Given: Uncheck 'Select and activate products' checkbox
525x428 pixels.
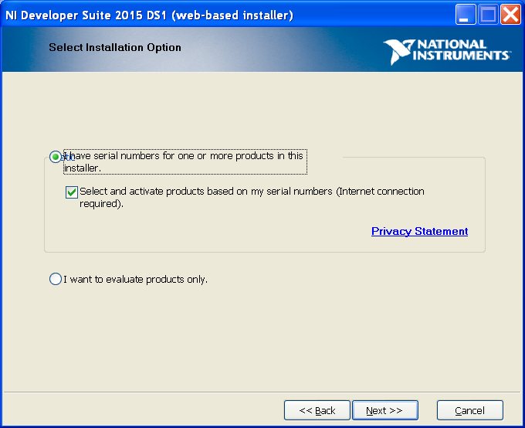Looking at the screenshot, I should coord(72,192).
